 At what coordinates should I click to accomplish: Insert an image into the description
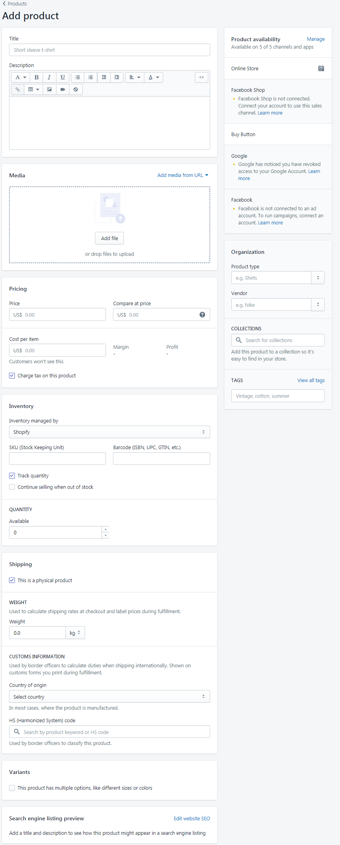pyautogui.click(x=49, y=89)
